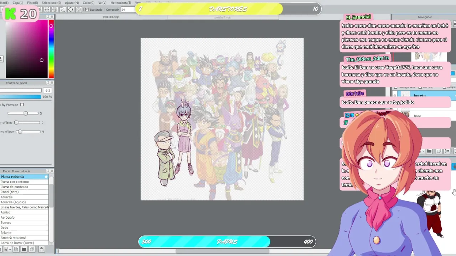Select the Acrílico brush
The image size is (456, 256).
24,212
